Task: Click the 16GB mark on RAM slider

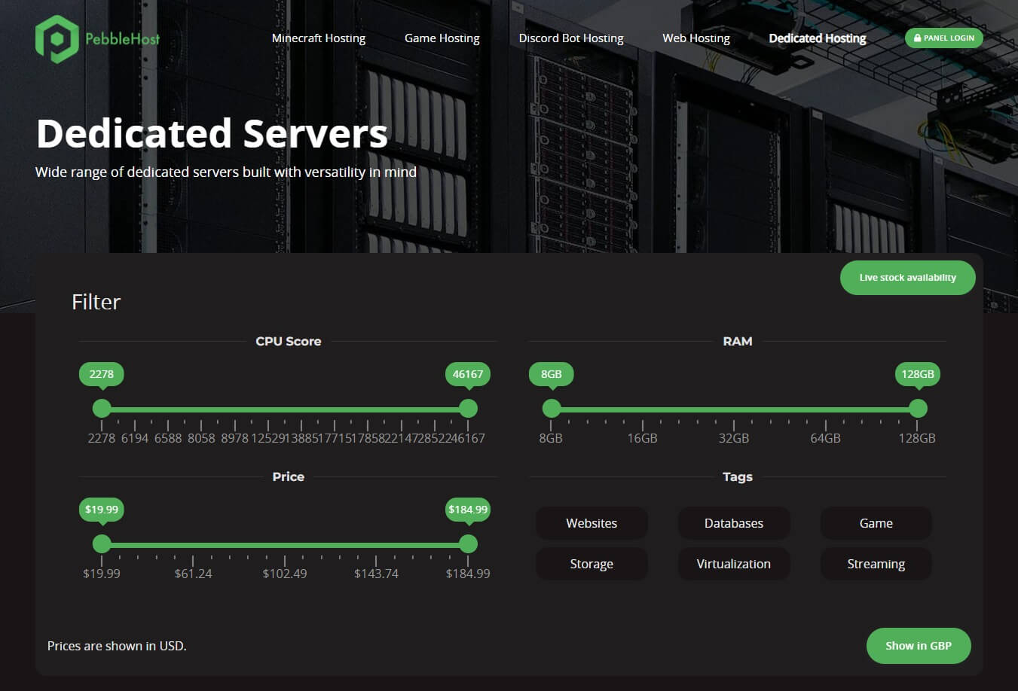Action: point(643,438)
